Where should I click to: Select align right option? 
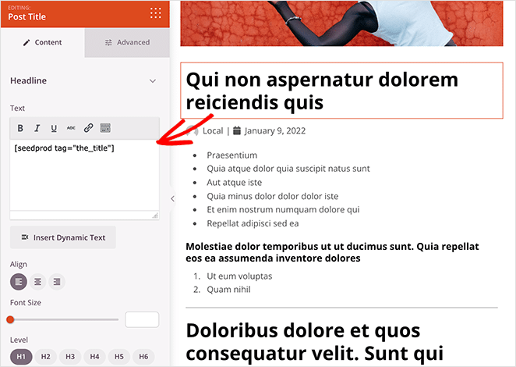coord(56,282)
